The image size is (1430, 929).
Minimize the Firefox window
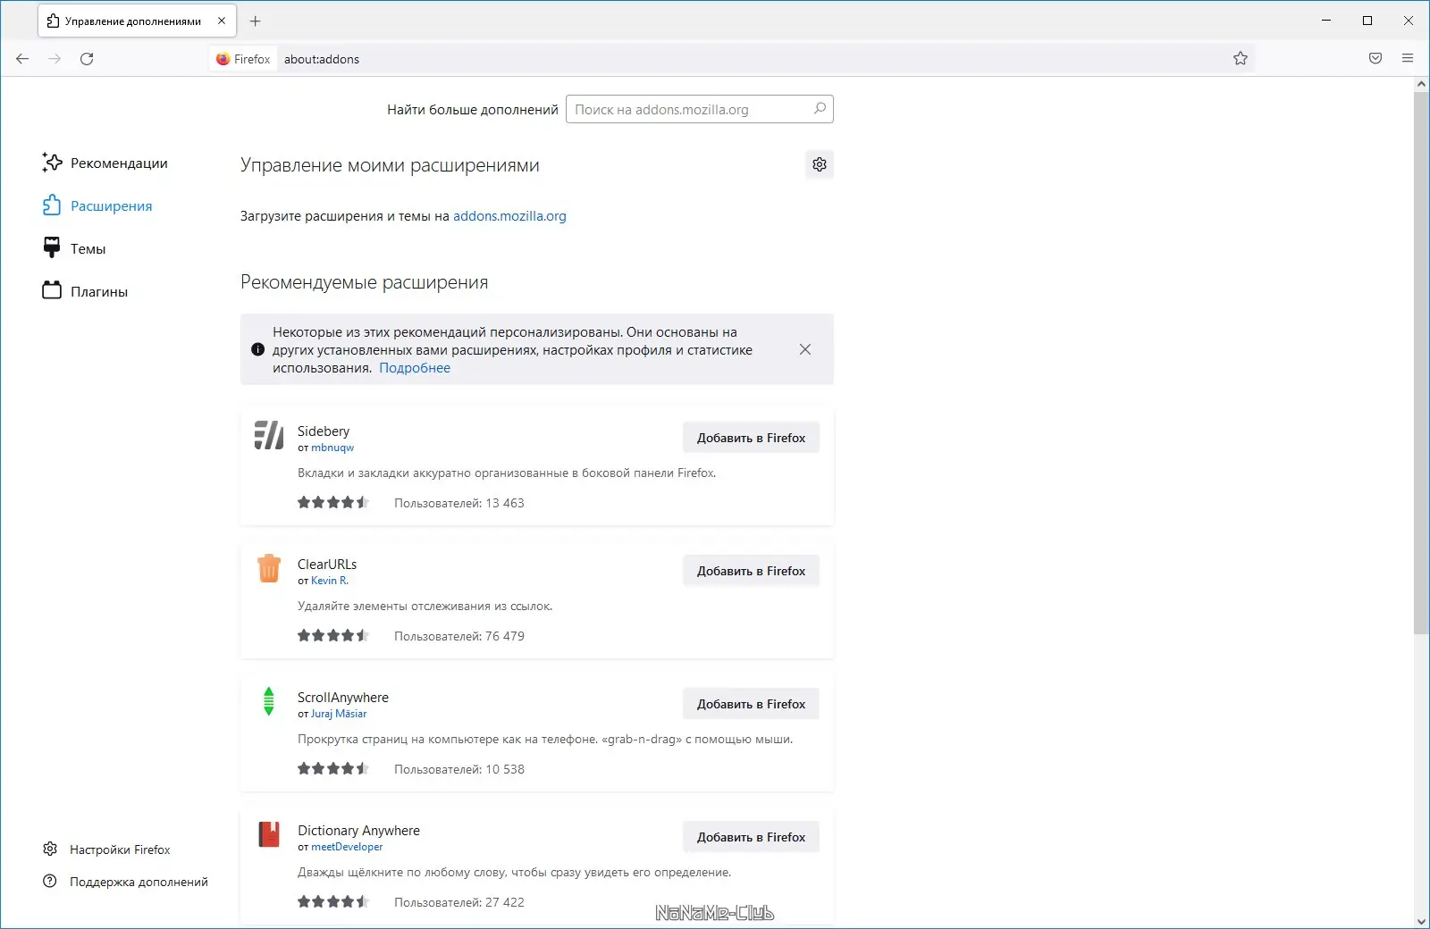tap(1326, 21)
